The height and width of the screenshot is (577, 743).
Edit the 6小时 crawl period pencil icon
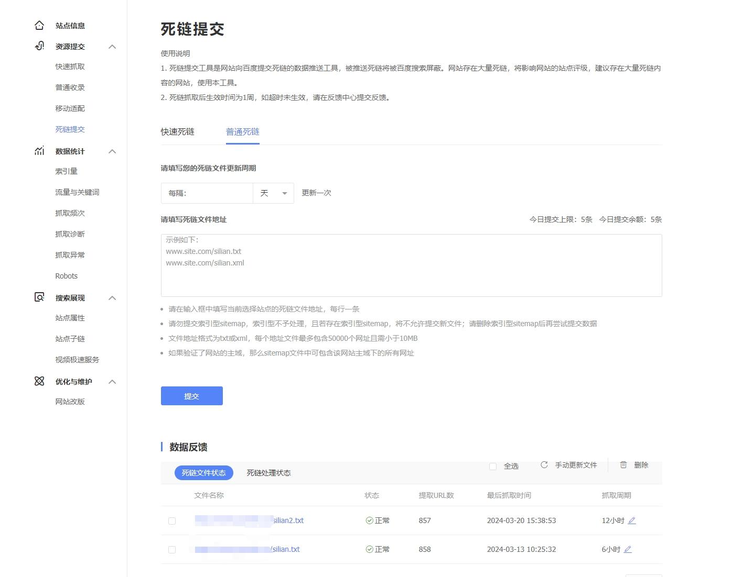tap(628, 549)
